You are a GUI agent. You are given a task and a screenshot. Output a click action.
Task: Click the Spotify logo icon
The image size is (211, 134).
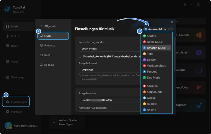144,36
